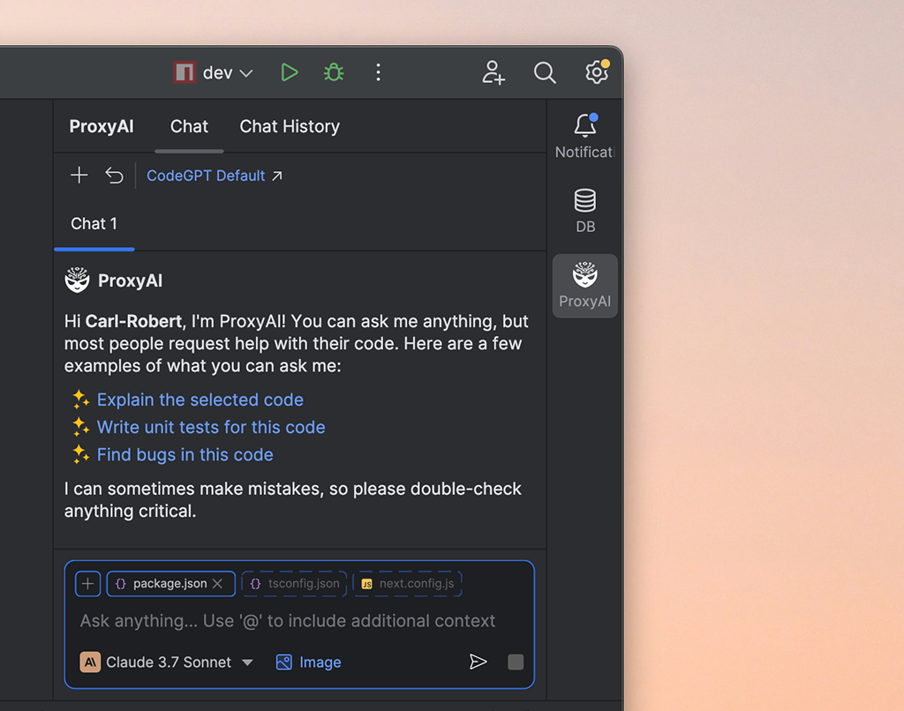Open the CodeGPT Default link
Image resolution: width=904 pixels, height=711 pixels.
click(x=214, y=176)
